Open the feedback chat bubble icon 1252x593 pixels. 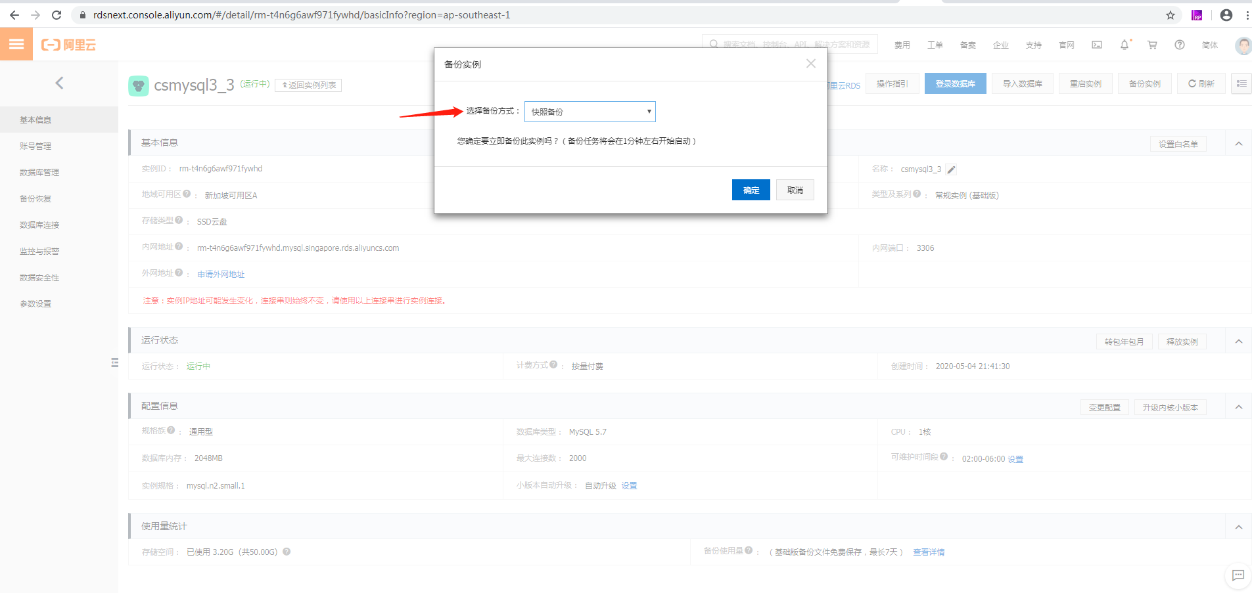1238,576
